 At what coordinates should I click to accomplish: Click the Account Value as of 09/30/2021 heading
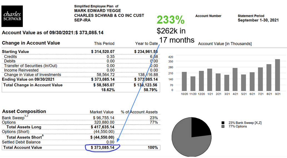tap(53, 33)
